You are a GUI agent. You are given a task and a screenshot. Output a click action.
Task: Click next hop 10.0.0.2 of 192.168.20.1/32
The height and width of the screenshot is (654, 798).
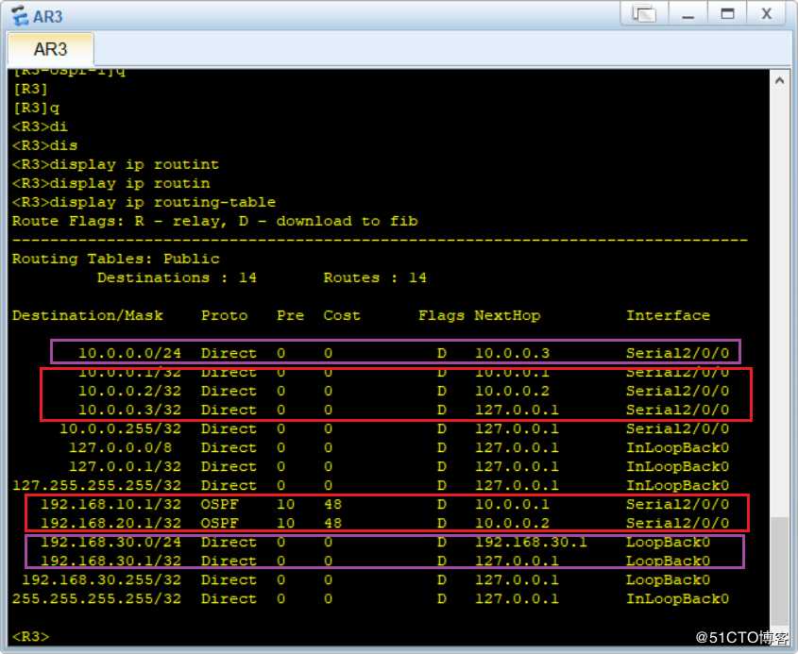coord(512,523)
